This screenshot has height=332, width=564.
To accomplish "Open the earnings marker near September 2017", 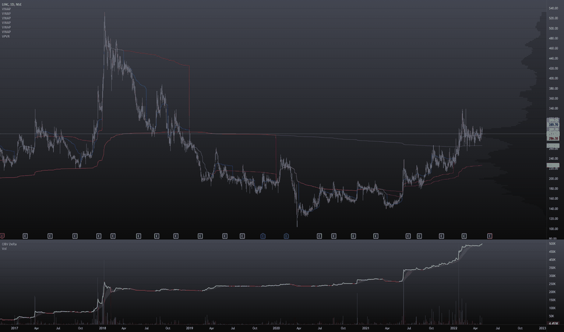I will click(75, 236).
